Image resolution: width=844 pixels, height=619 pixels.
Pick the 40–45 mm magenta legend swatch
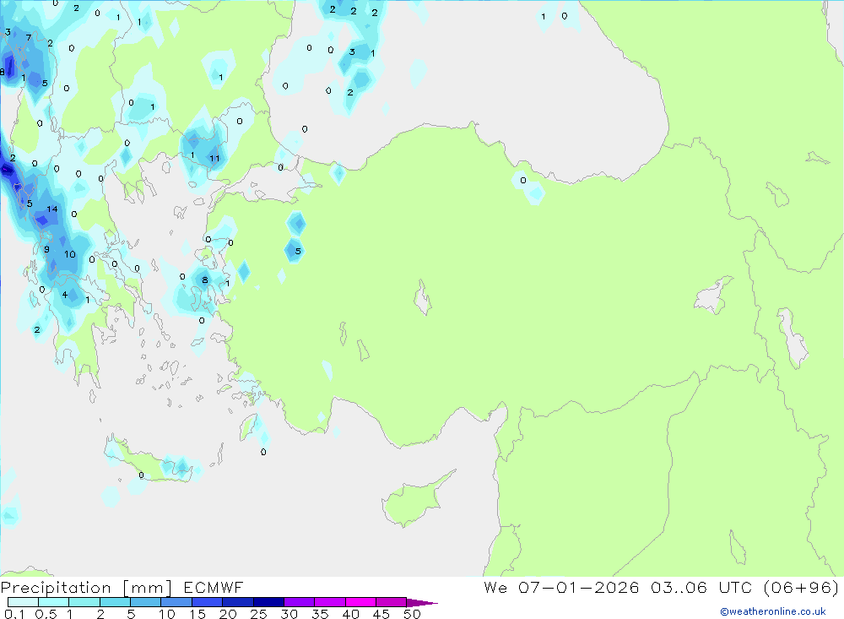pos(360,602)
